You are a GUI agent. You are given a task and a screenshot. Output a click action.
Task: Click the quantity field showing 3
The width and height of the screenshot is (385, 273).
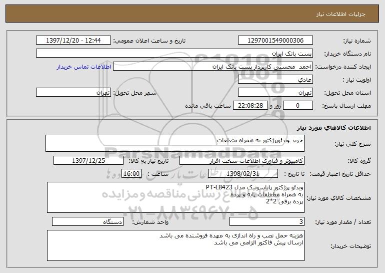(267, 222)
